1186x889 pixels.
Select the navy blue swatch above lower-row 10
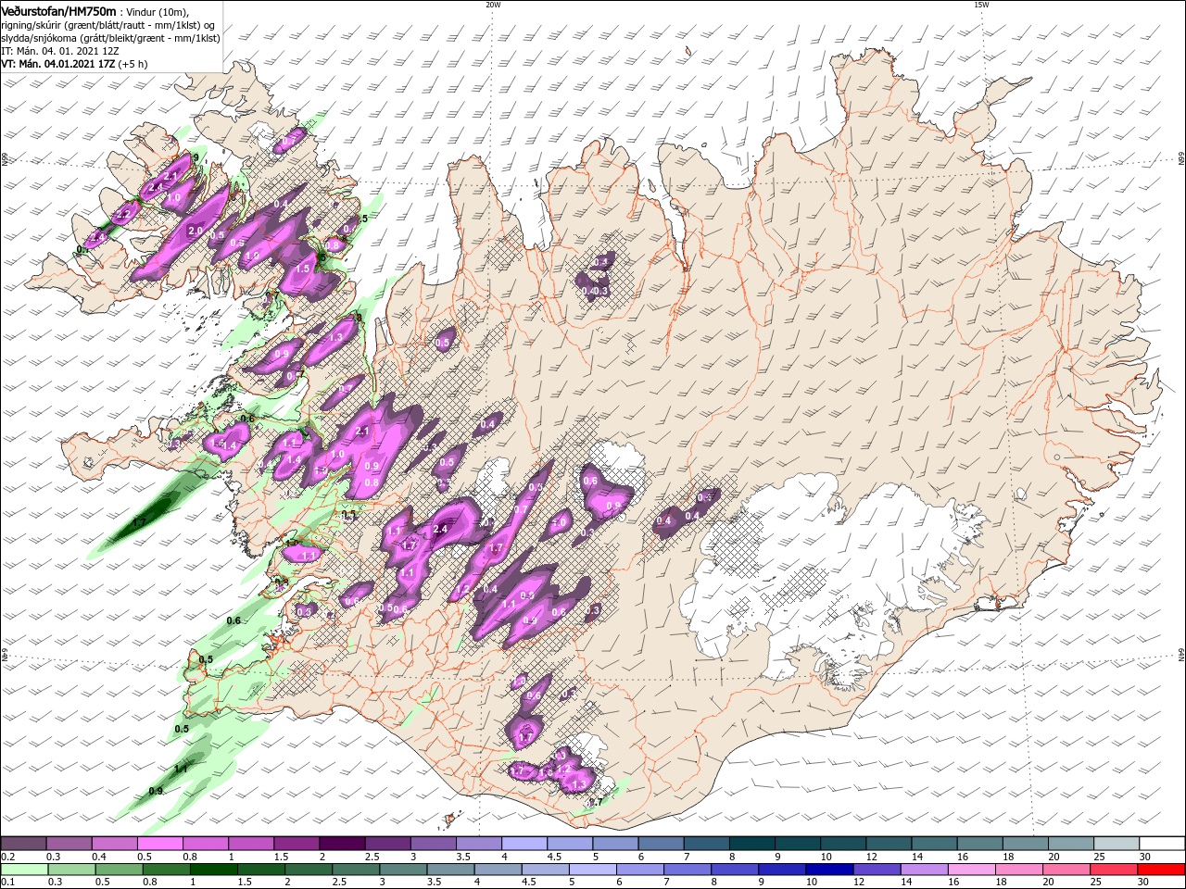tap(829, 870)
